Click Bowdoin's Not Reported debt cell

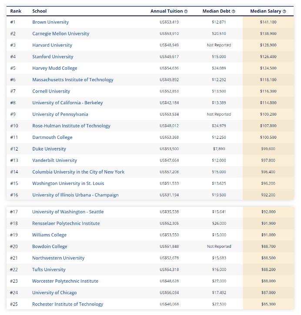(x=219, y=247)
